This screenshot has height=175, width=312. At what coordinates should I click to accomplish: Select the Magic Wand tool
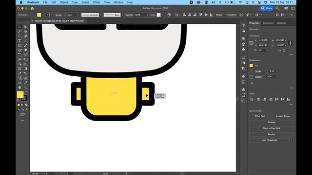[x=19, y=32]
